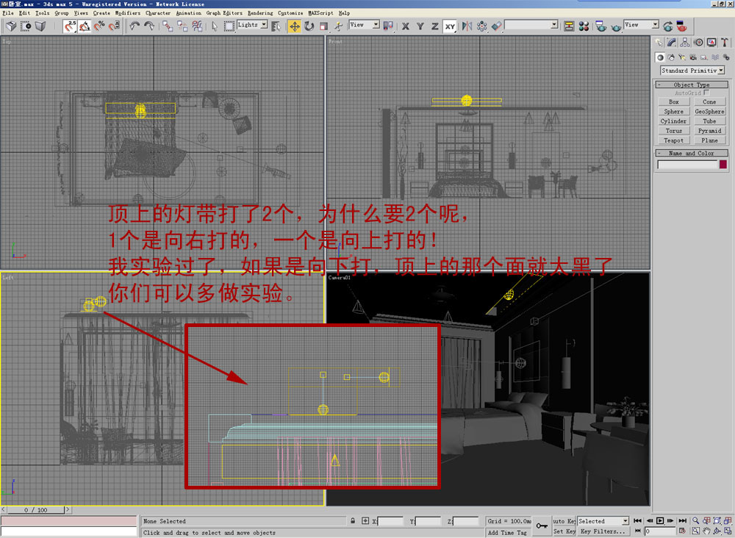Open the Standard Primitives category dropdown

click(x=692, y=71)
